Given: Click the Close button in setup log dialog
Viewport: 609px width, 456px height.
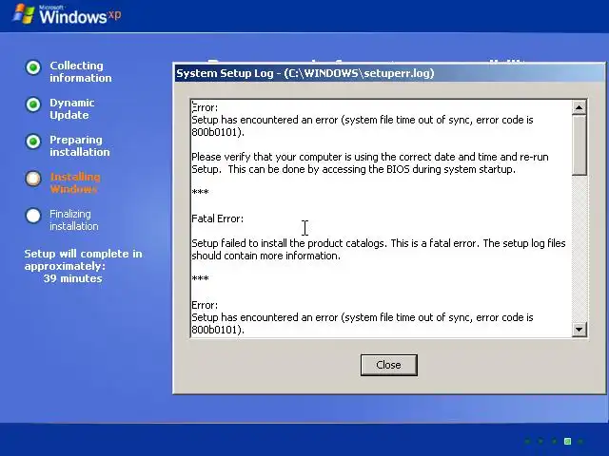Looking at the screenshot, I should tap(389, 365).
